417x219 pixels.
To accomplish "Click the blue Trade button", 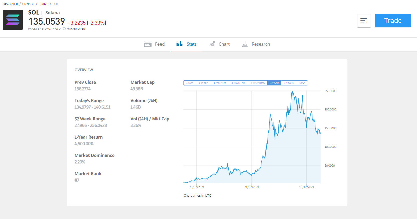I will [x=393, y=21].
